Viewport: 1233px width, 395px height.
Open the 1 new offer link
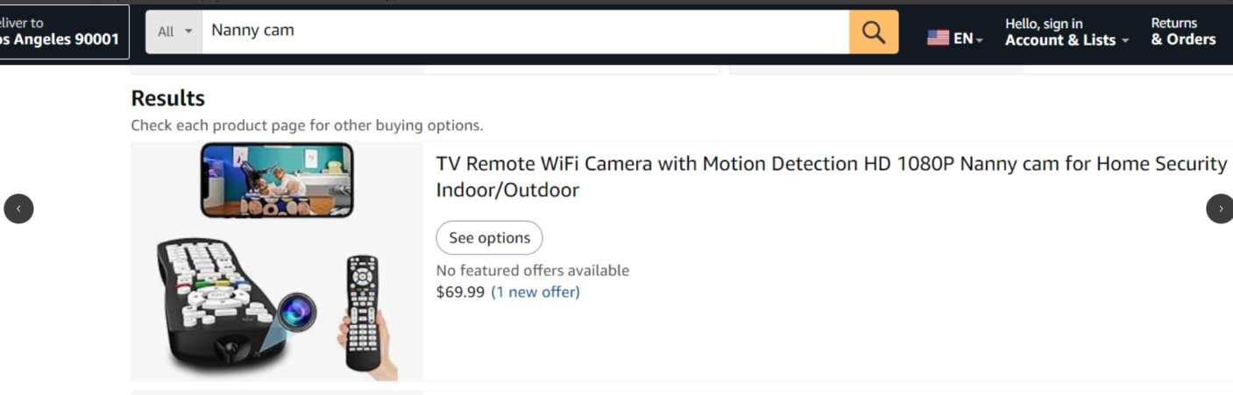click(x=535, y=292)
